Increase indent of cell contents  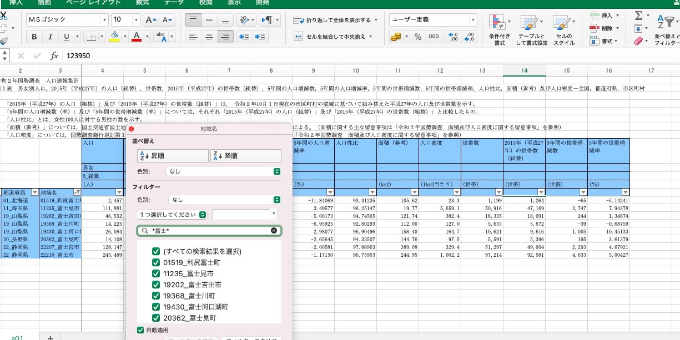click(x=259, y=37)
